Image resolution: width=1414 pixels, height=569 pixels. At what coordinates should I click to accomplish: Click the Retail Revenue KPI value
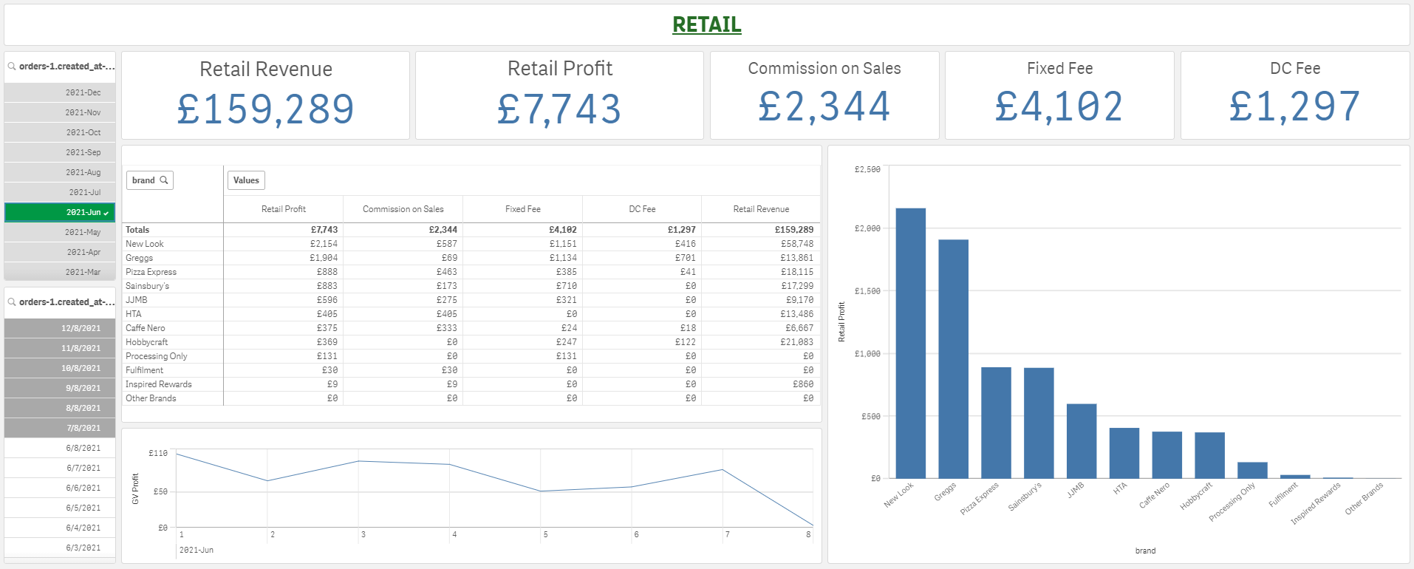265,109
